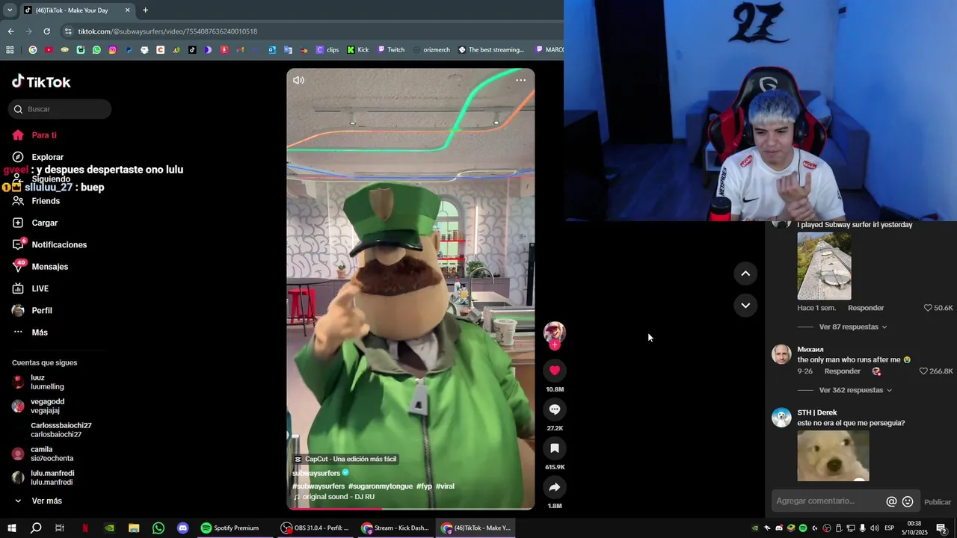Open a new Chrome tab
Viewport: 957px width, 538px height.
[x=145, y=10]
